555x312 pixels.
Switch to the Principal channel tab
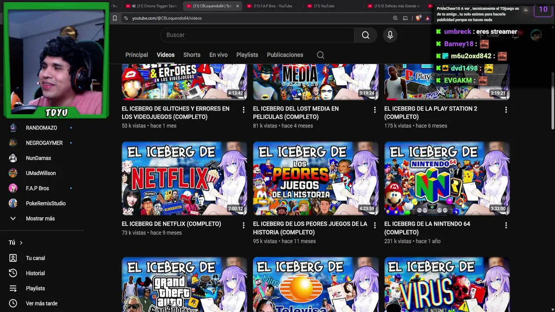pos(137,55)
